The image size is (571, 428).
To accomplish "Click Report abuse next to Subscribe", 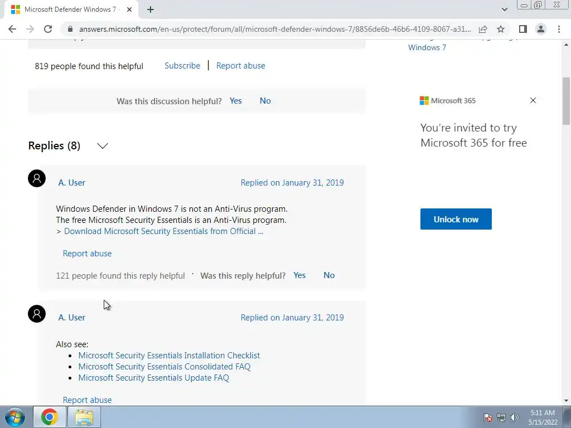I will [241, 66].
